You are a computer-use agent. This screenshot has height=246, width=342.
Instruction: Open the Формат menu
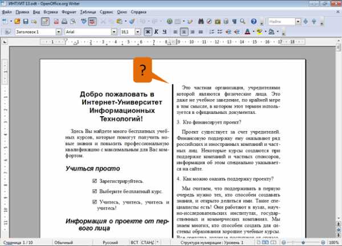coord(69,12)
